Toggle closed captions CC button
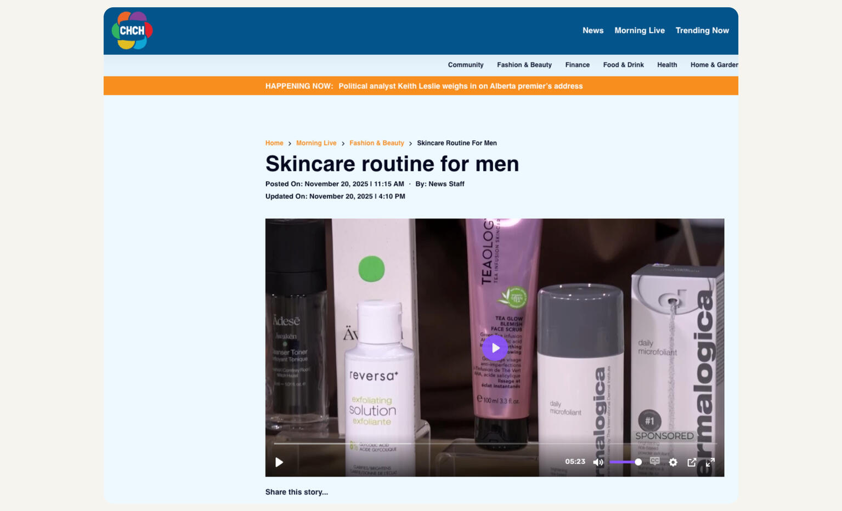This screenshot has width=842, height=511. (x=655, y=461)
